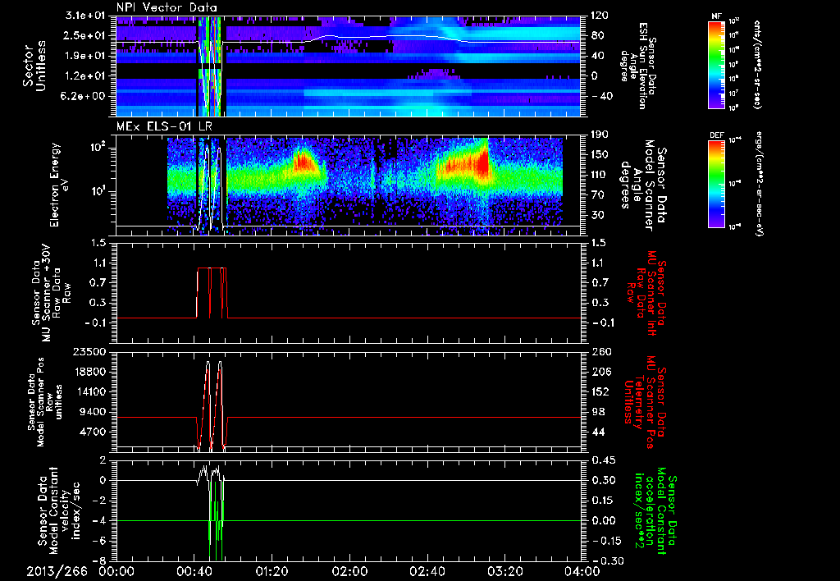Click the MEx ELS-01 LR panel title
Screen dimensions: 840x581
[164, 126]
